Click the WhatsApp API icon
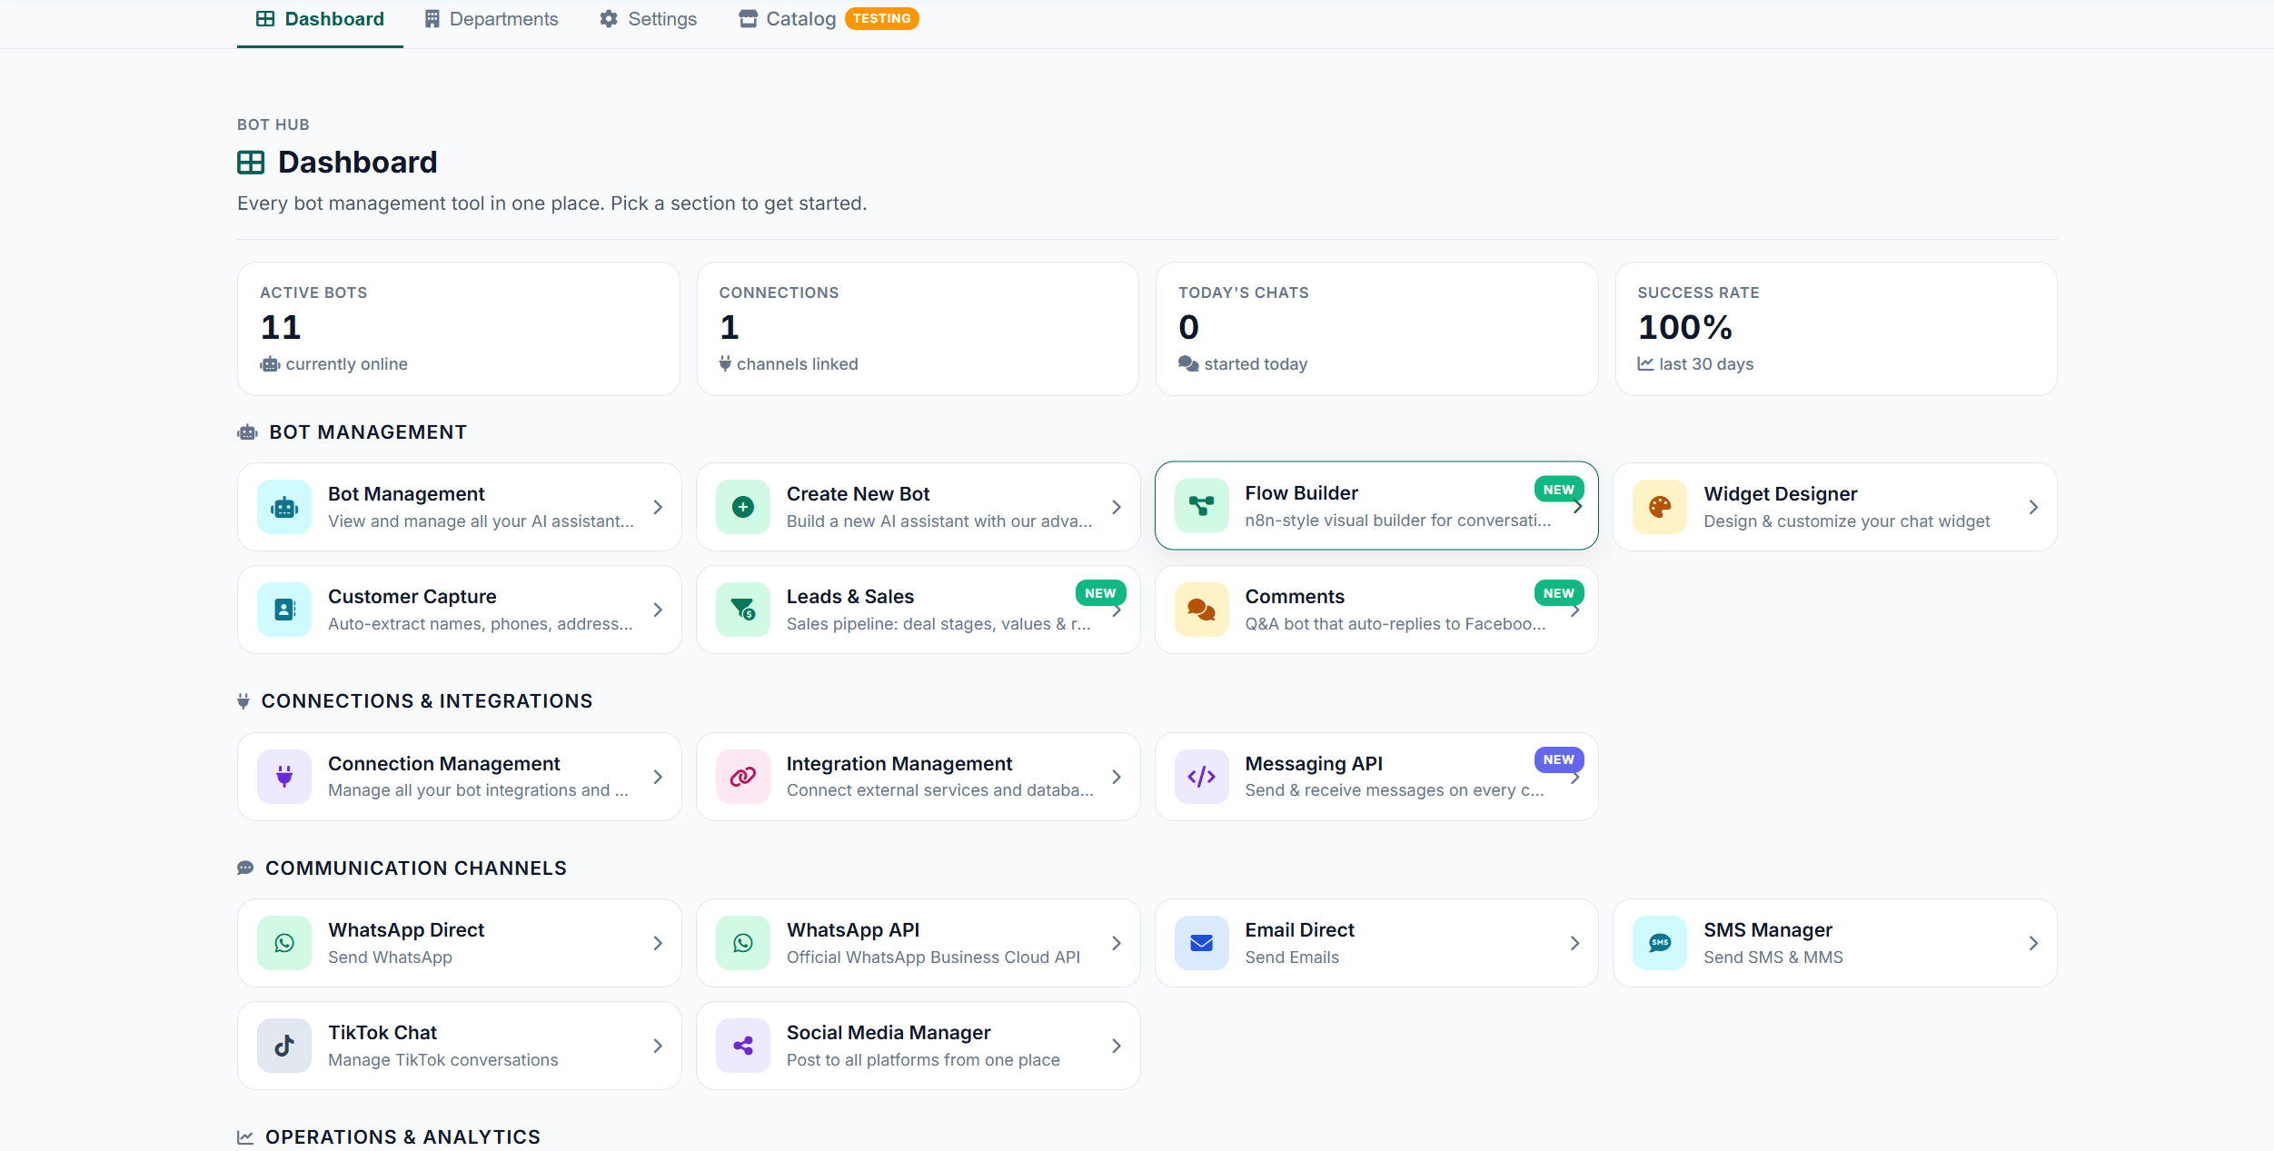 tap(743, 943)
